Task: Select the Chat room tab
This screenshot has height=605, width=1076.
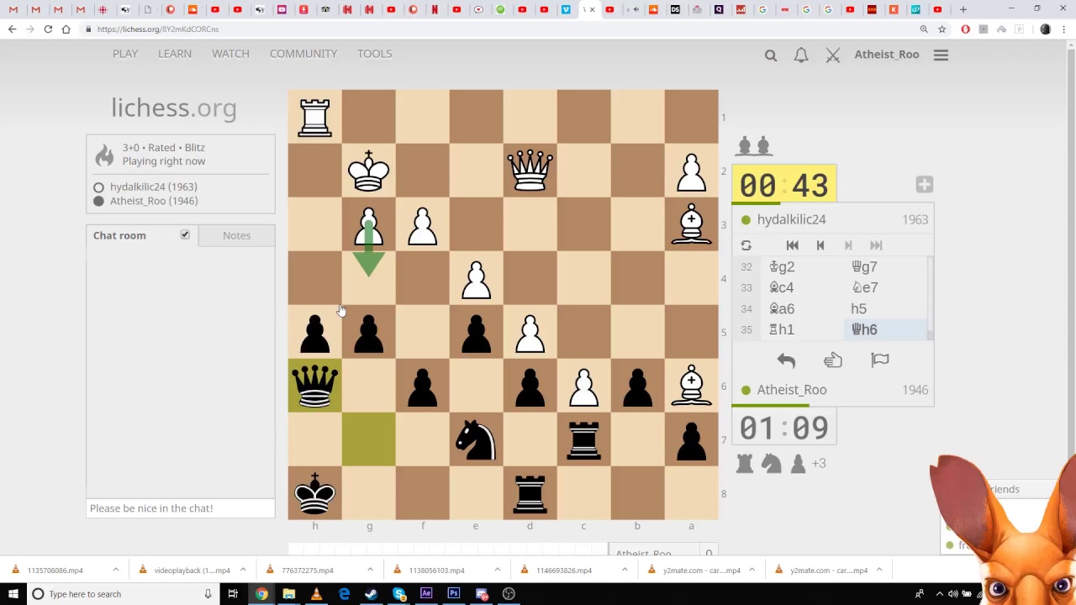Action: (119, 235)
